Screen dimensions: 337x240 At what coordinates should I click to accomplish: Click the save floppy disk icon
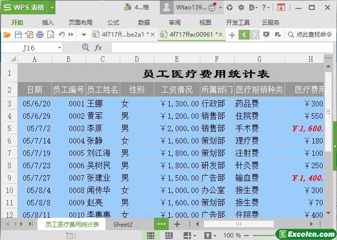(x=18, y=35)
